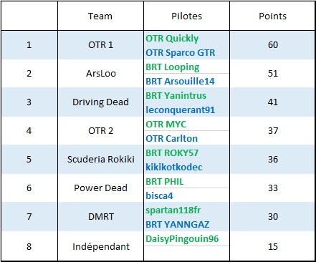Select the OTR MYC pilot entry
This screenshot has width=316, height=262.
[x=166, y=125]
